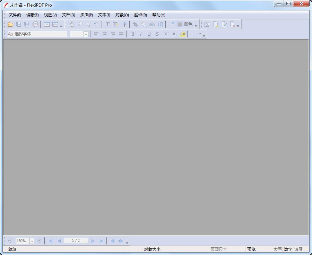Toggle superscript formatting
Screen dimensions: 312x255
coord(166,34)
